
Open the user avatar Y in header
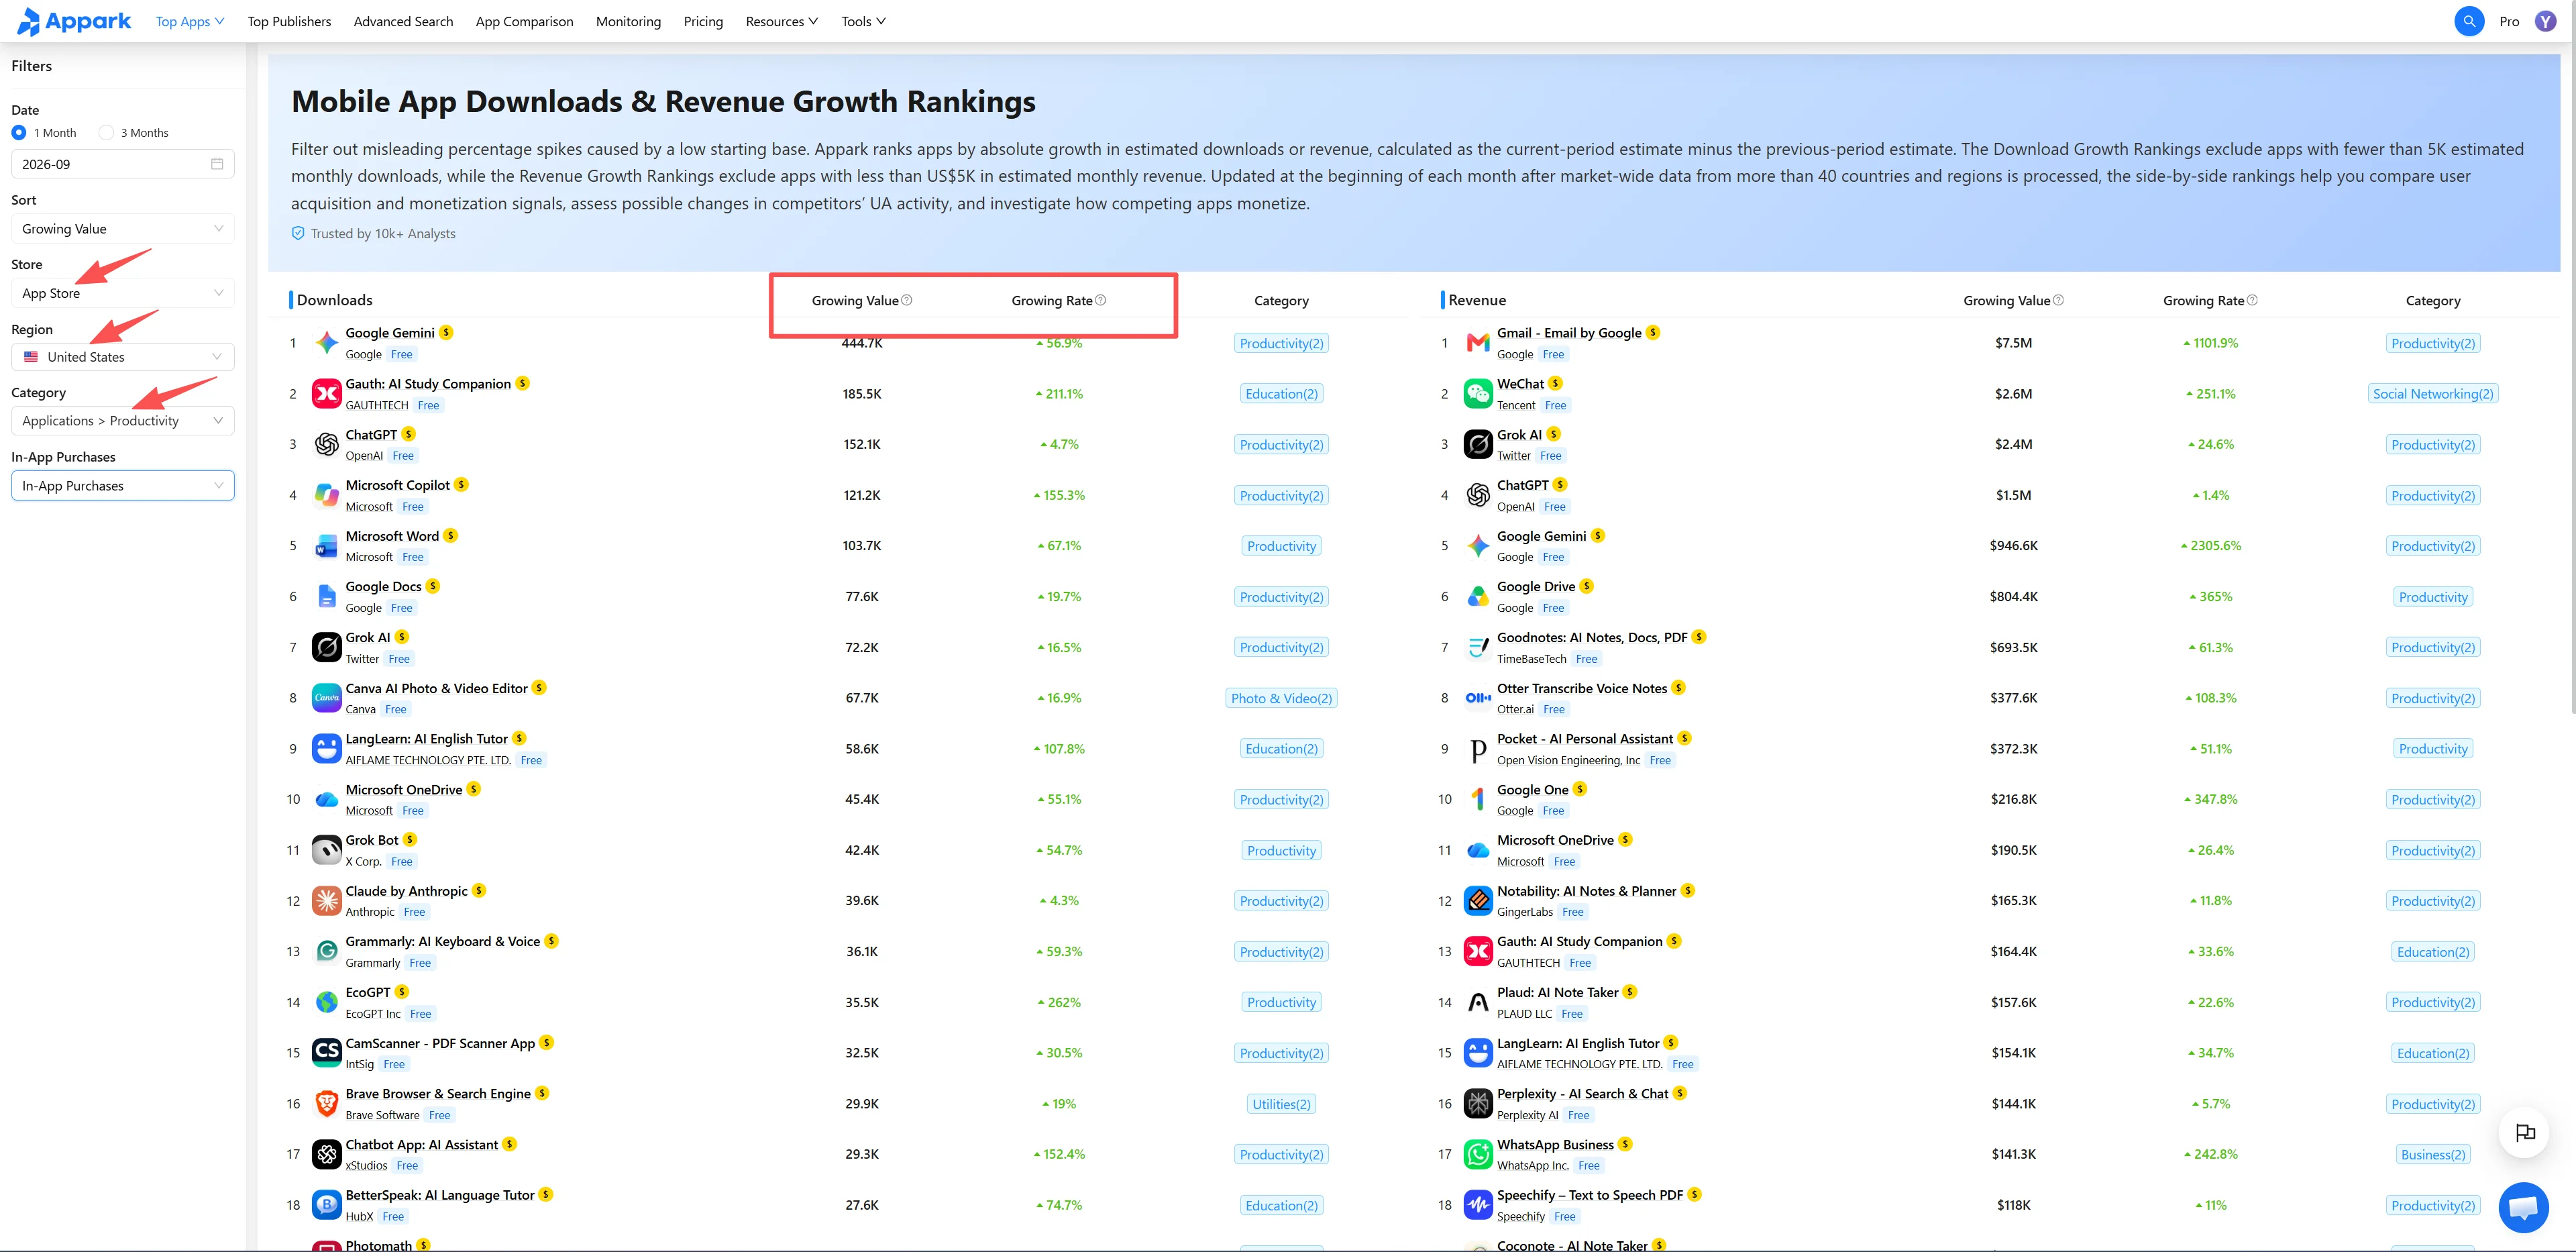click(2546, 21)
